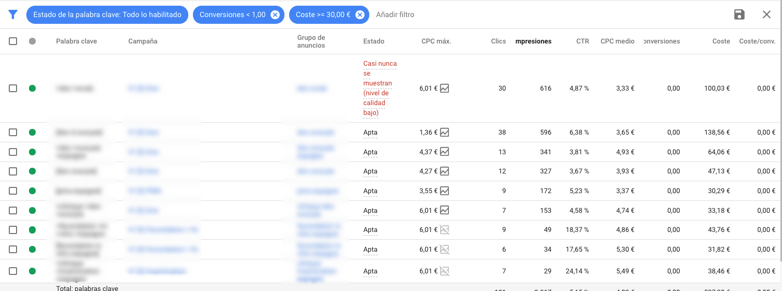This screenshot has width=782, height=291.
Task: Open status dot menu for 38,46 € row
Action: [x=32, y=271]
